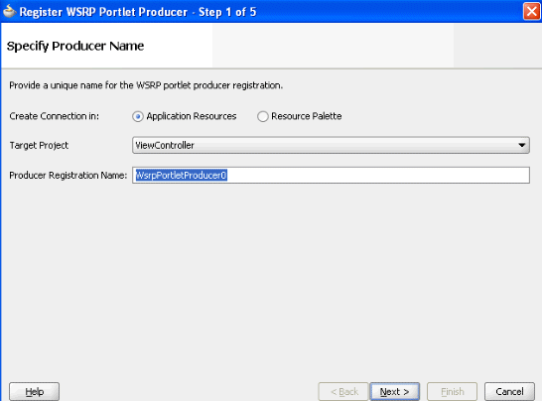Open the Target Project ViewController combo box
This screenshot has height=401, width=542.
pyautogui.click(x=331, y=145)
